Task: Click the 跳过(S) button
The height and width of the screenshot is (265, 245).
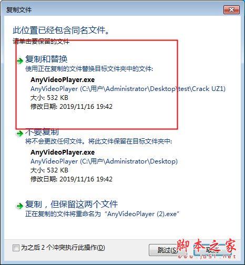Action: (167, 250)
